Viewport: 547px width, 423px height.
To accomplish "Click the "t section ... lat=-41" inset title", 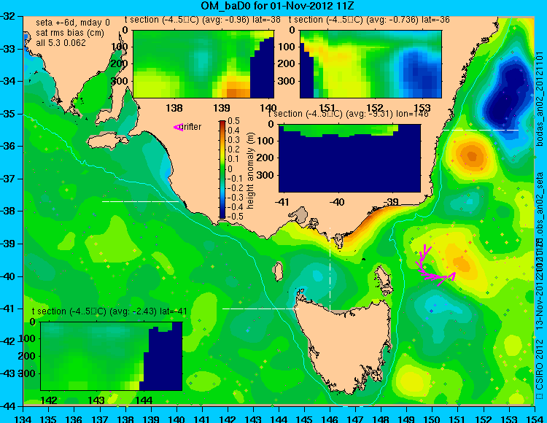I will pos(109,311).
